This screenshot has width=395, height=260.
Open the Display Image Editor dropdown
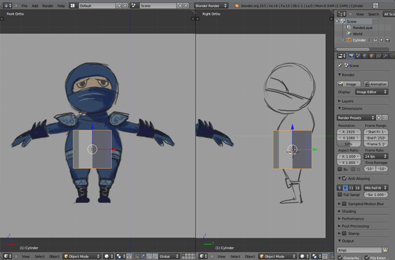(x=372, y=92)
